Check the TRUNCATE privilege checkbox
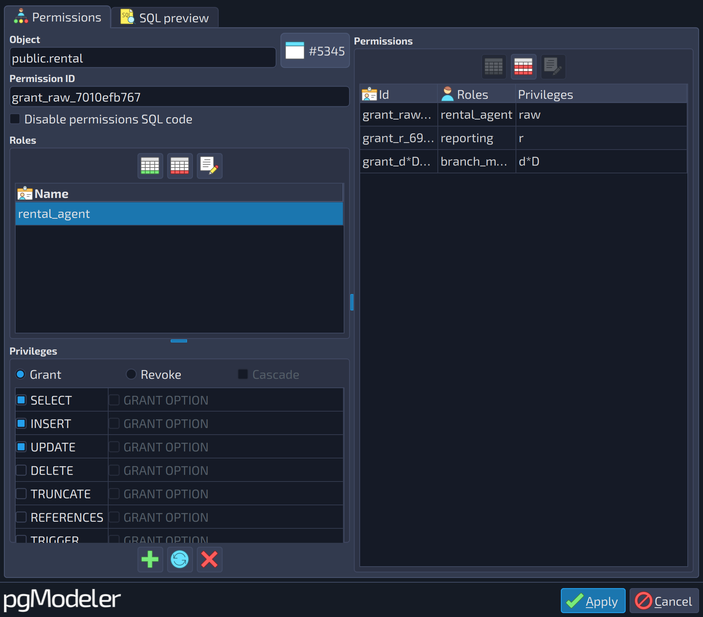This screenshot has height=617, width=703. click(x=21, y=494)
